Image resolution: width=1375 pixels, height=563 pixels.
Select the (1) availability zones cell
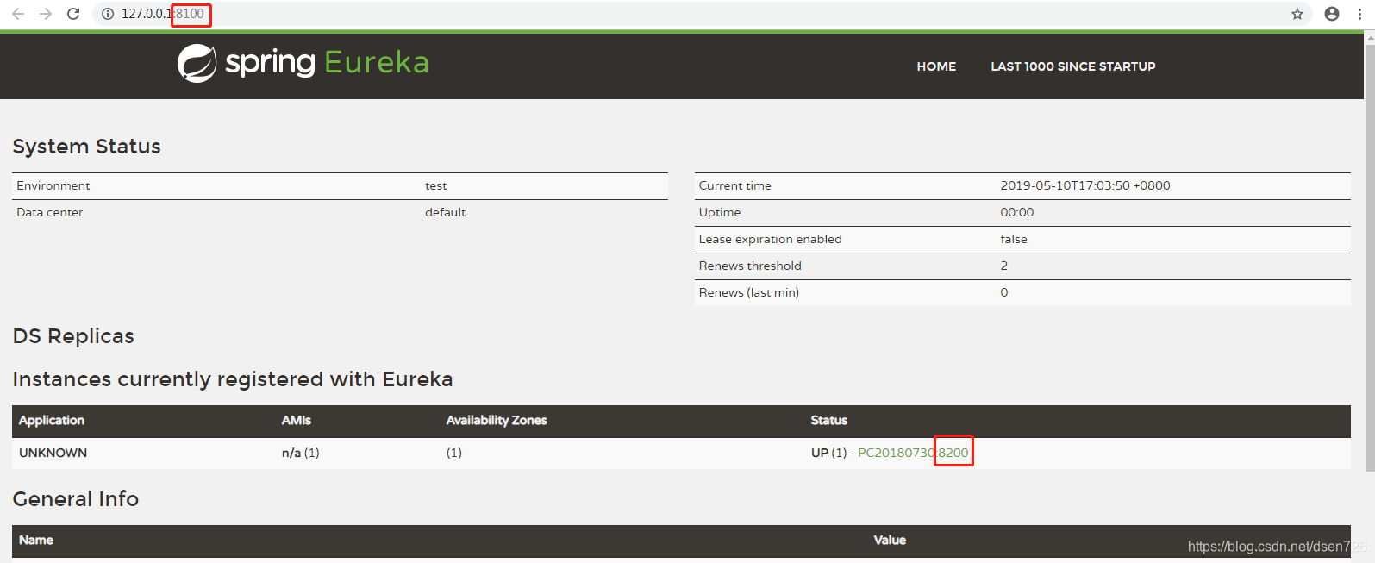pos(453,453)
